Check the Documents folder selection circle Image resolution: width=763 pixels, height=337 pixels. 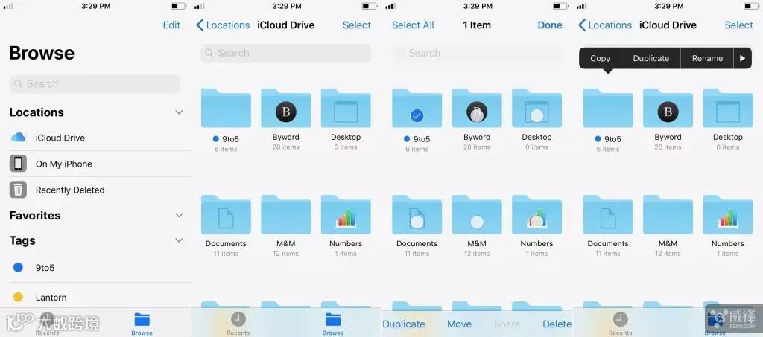click(417, 222)
